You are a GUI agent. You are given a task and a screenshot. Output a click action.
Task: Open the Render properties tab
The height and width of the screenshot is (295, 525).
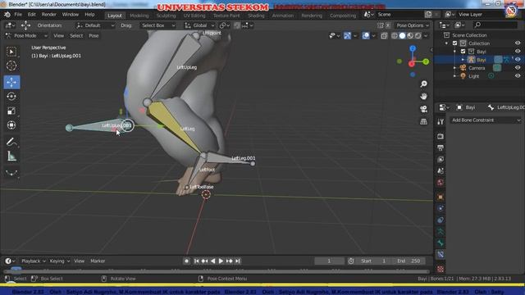[x=441, y=137]
